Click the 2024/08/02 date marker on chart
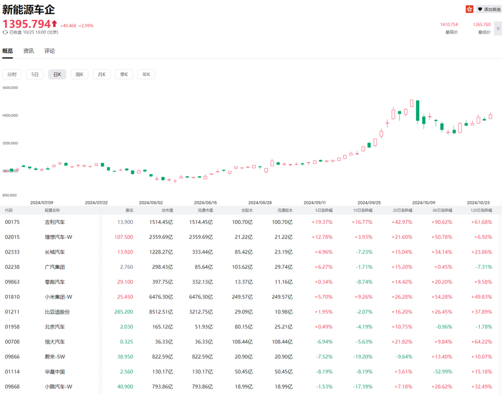This screenshot has height=395, width=502. [151, 202]
